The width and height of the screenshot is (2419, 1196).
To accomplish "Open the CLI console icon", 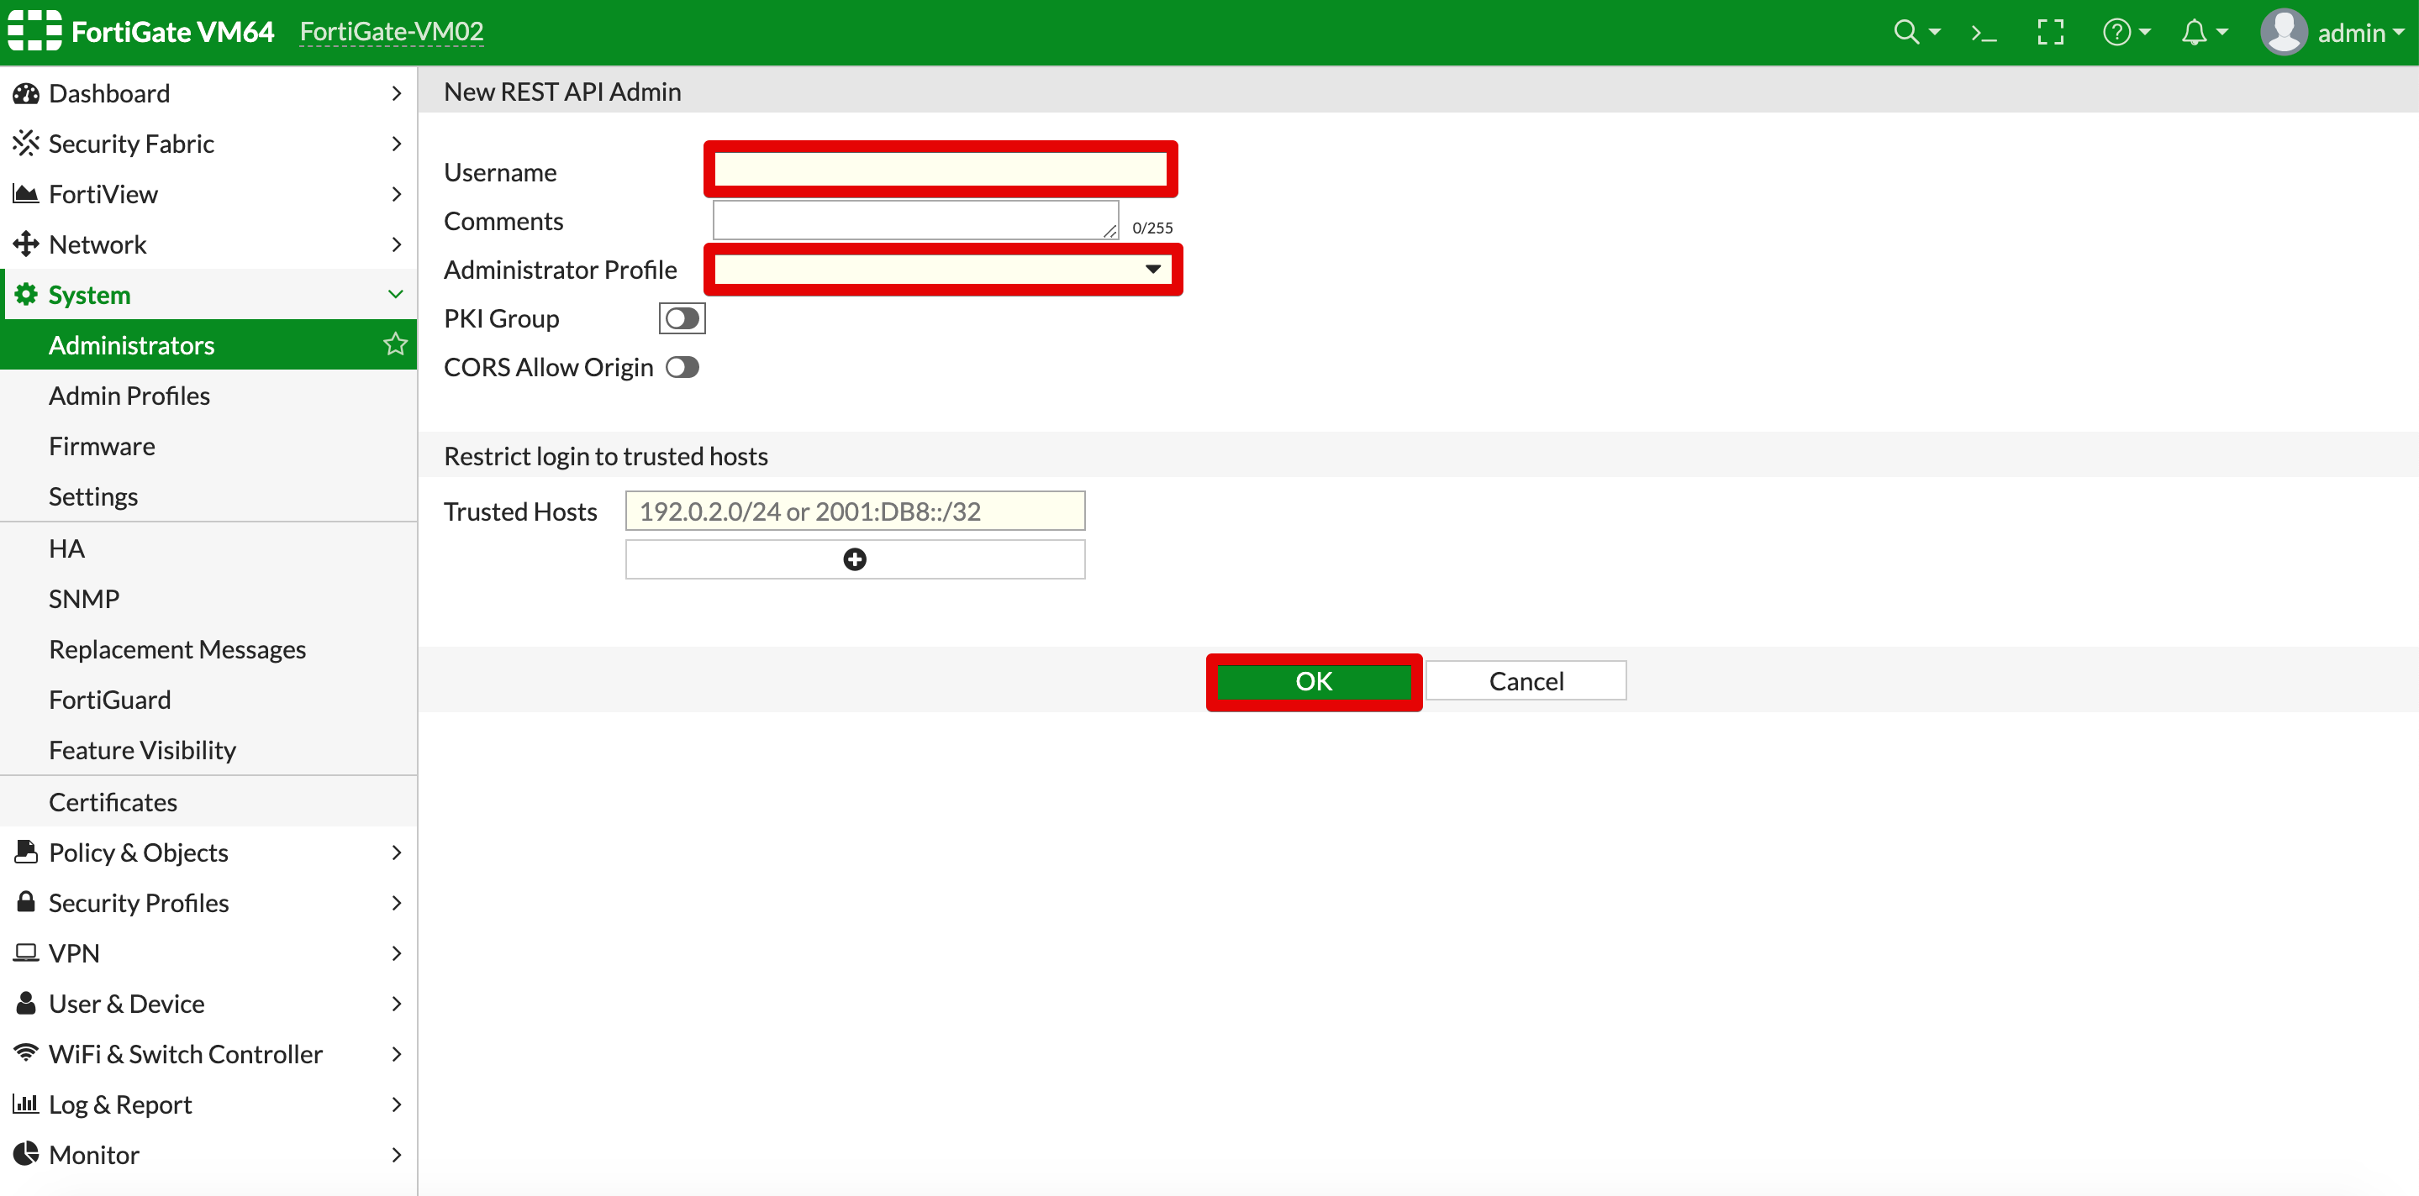I will [x=1984, y=33].
